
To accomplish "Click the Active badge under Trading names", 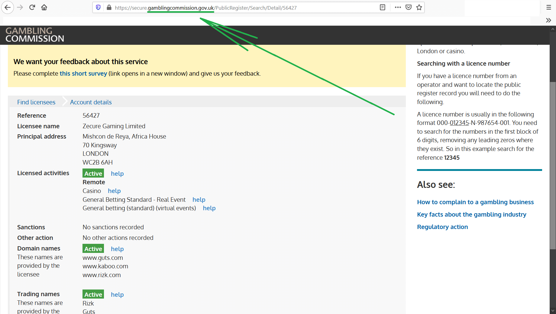I will tap(93, 294).
